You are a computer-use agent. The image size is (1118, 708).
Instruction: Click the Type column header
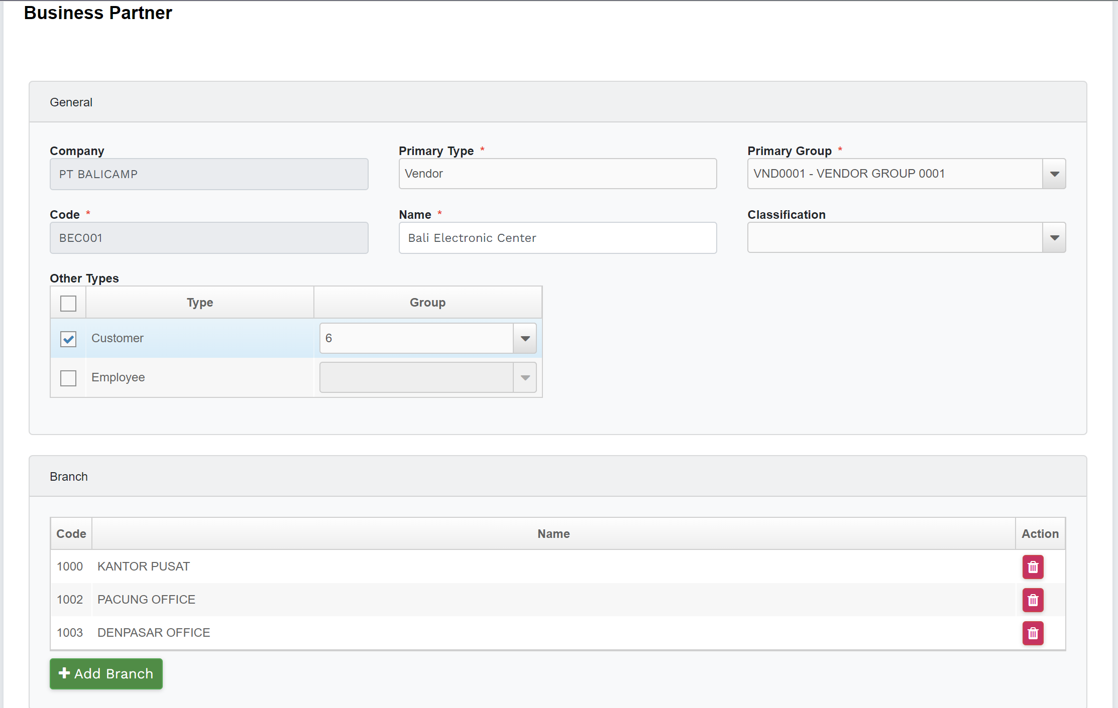(x=200, y=303)
